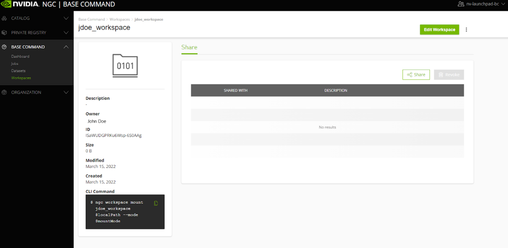Click the Organization menu label
508x248 pixels.
click(x=26, y=92)
